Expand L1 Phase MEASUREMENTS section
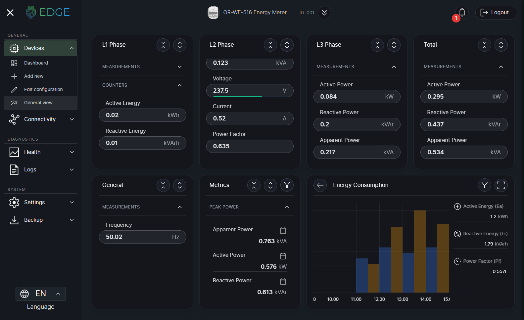 pos(143,67)
